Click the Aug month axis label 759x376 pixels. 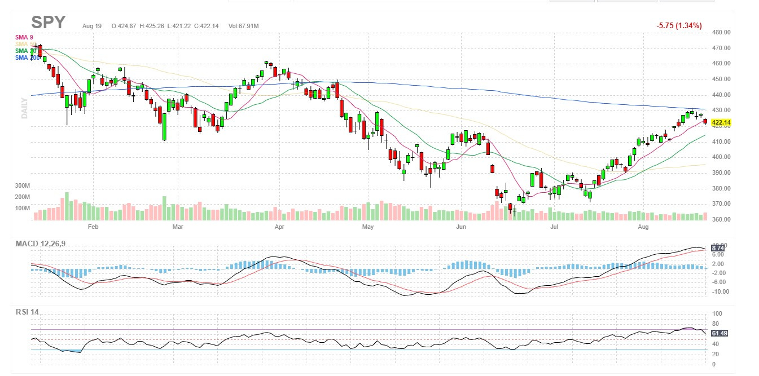pos(643,227)
